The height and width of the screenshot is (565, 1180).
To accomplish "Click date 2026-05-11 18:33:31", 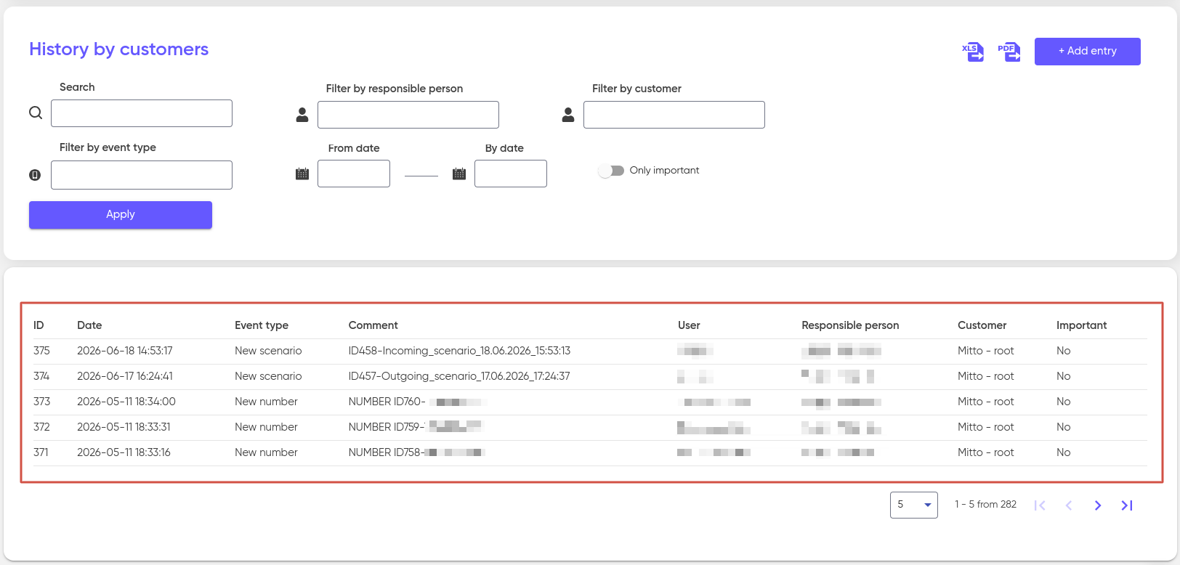I will point(124,427).
